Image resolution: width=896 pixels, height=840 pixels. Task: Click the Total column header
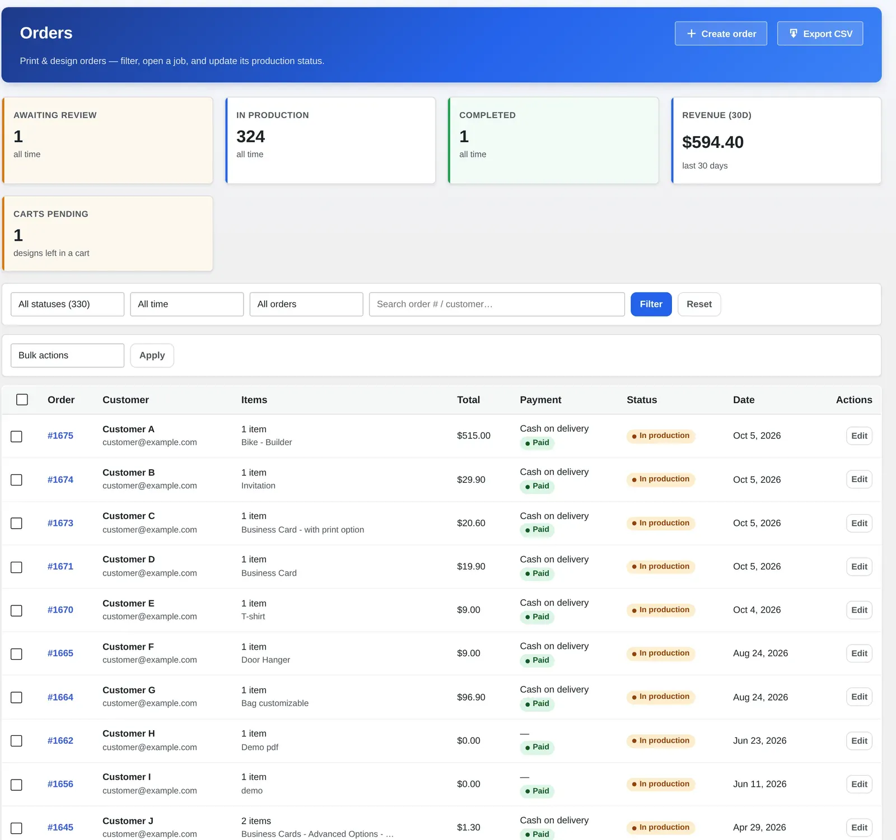coord(468,400)
